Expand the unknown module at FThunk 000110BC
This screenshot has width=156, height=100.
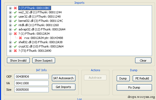(10, 8)
